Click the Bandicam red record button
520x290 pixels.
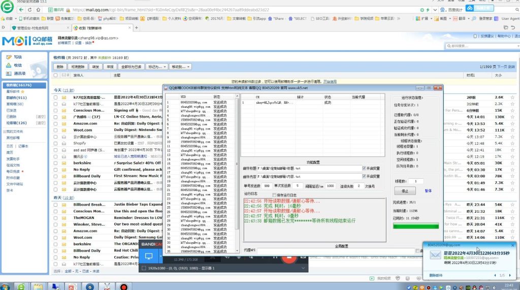(x=288, y=257)
